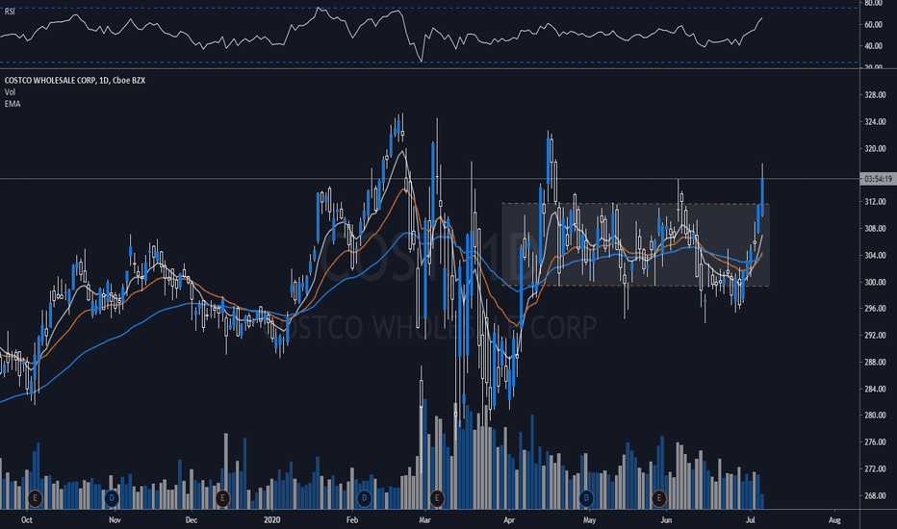Click the 304.00 price axis label

coord(875,256)
